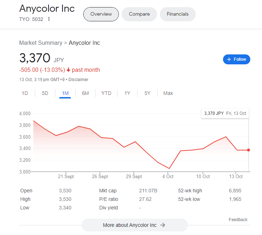The height and width of the screenshot is (235, 262).
Task: Click the 52-wk high value 6,895
Action: click(x=235, y=191)
